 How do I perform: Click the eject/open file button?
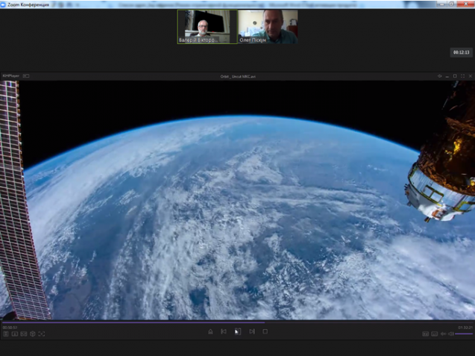(210, 331)
